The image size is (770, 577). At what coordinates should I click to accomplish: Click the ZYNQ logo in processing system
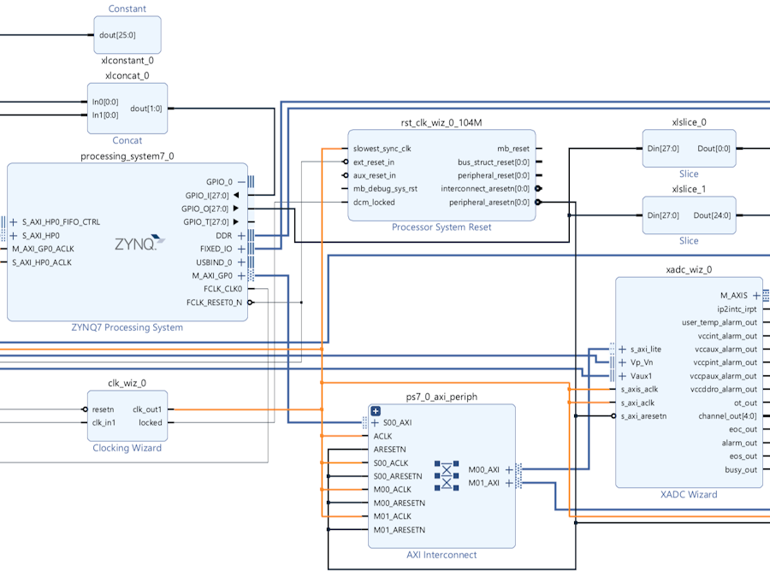(x=140, y=243)
